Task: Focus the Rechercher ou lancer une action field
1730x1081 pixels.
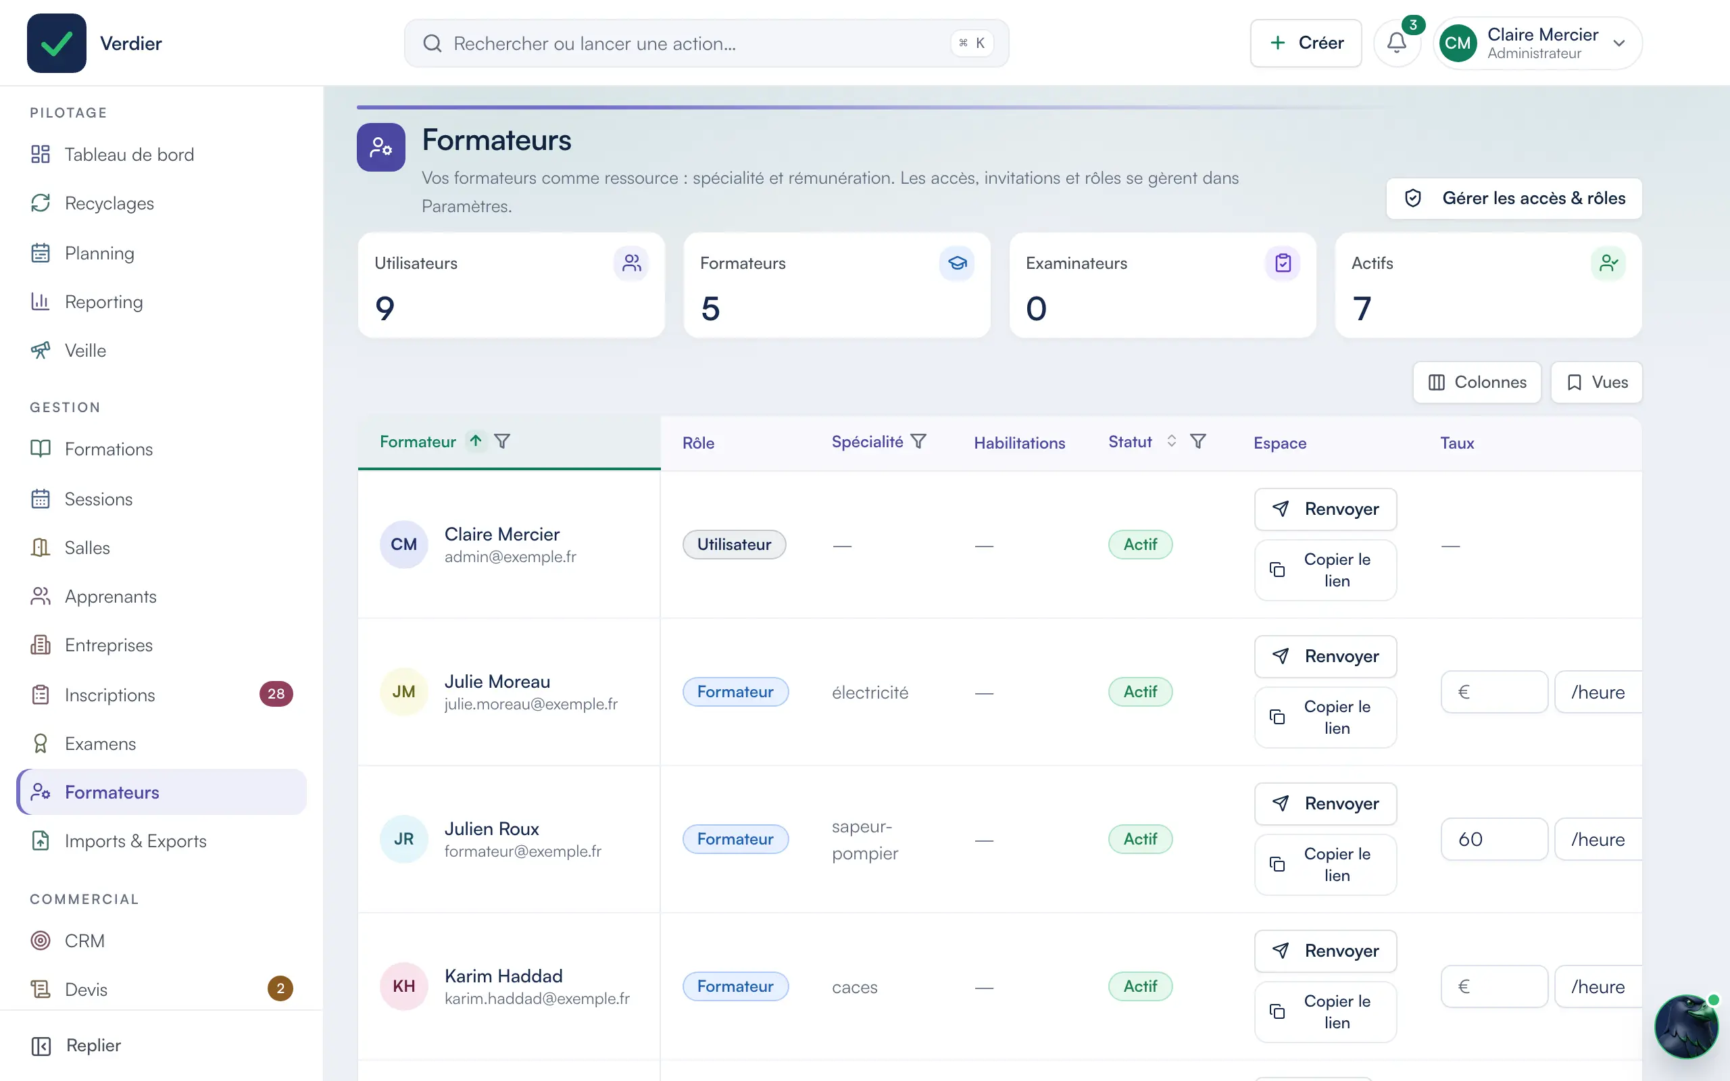Action: [x=706, y=44]
